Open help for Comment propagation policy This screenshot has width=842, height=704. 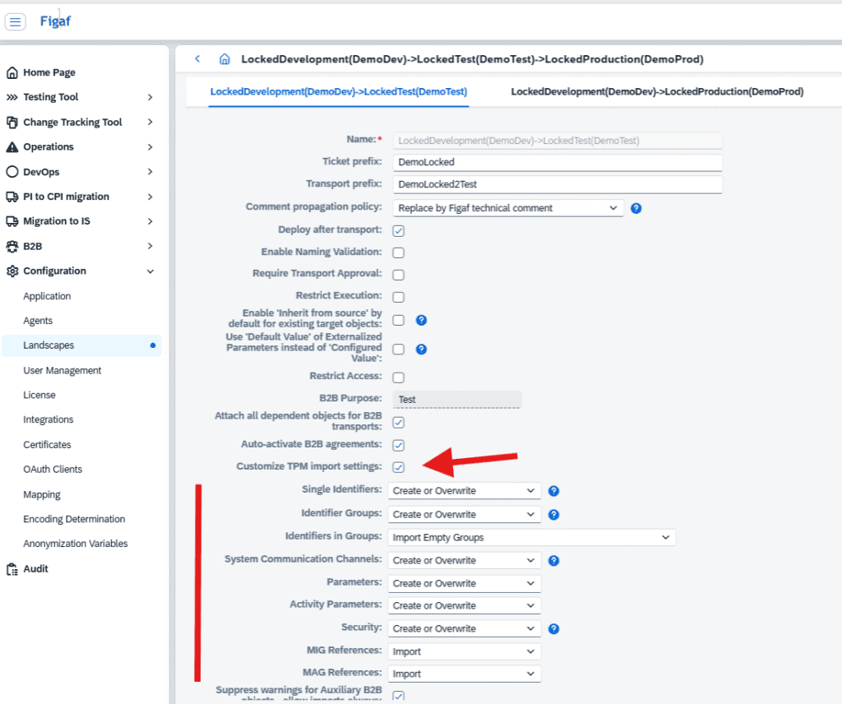click(x=636, y=208)
